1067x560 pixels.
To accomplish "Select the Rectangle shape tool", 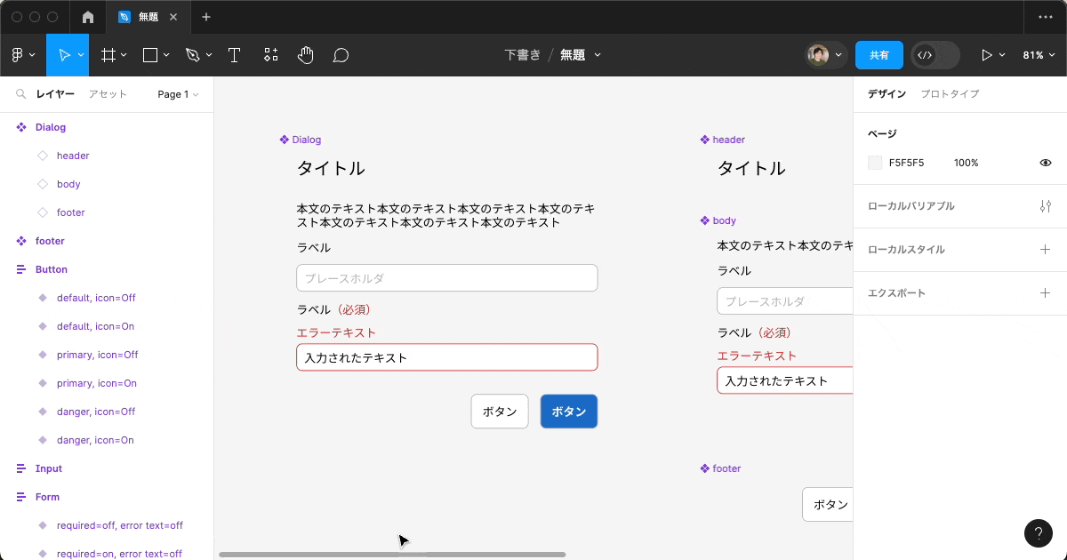I will 148,54.
